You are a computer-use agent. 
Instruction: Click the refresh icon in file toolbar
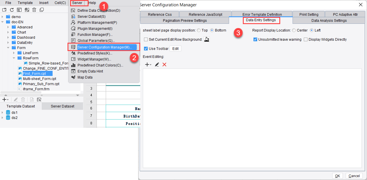click(12, 10)
